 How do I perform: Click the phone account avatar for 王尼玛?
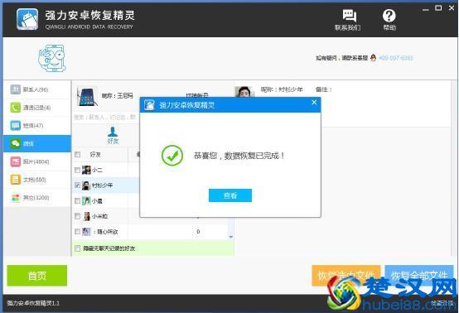87,96
